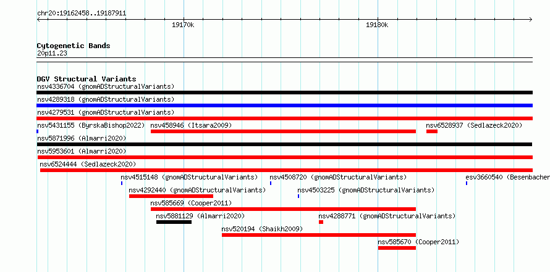Click the small red nsv4288771 bar
The height and width of the screenshot is (272, 550).
point(321,222)
